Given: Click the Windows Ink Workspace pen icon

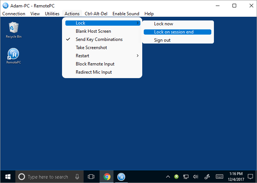Looking at the screenshot, I should 207,177.
